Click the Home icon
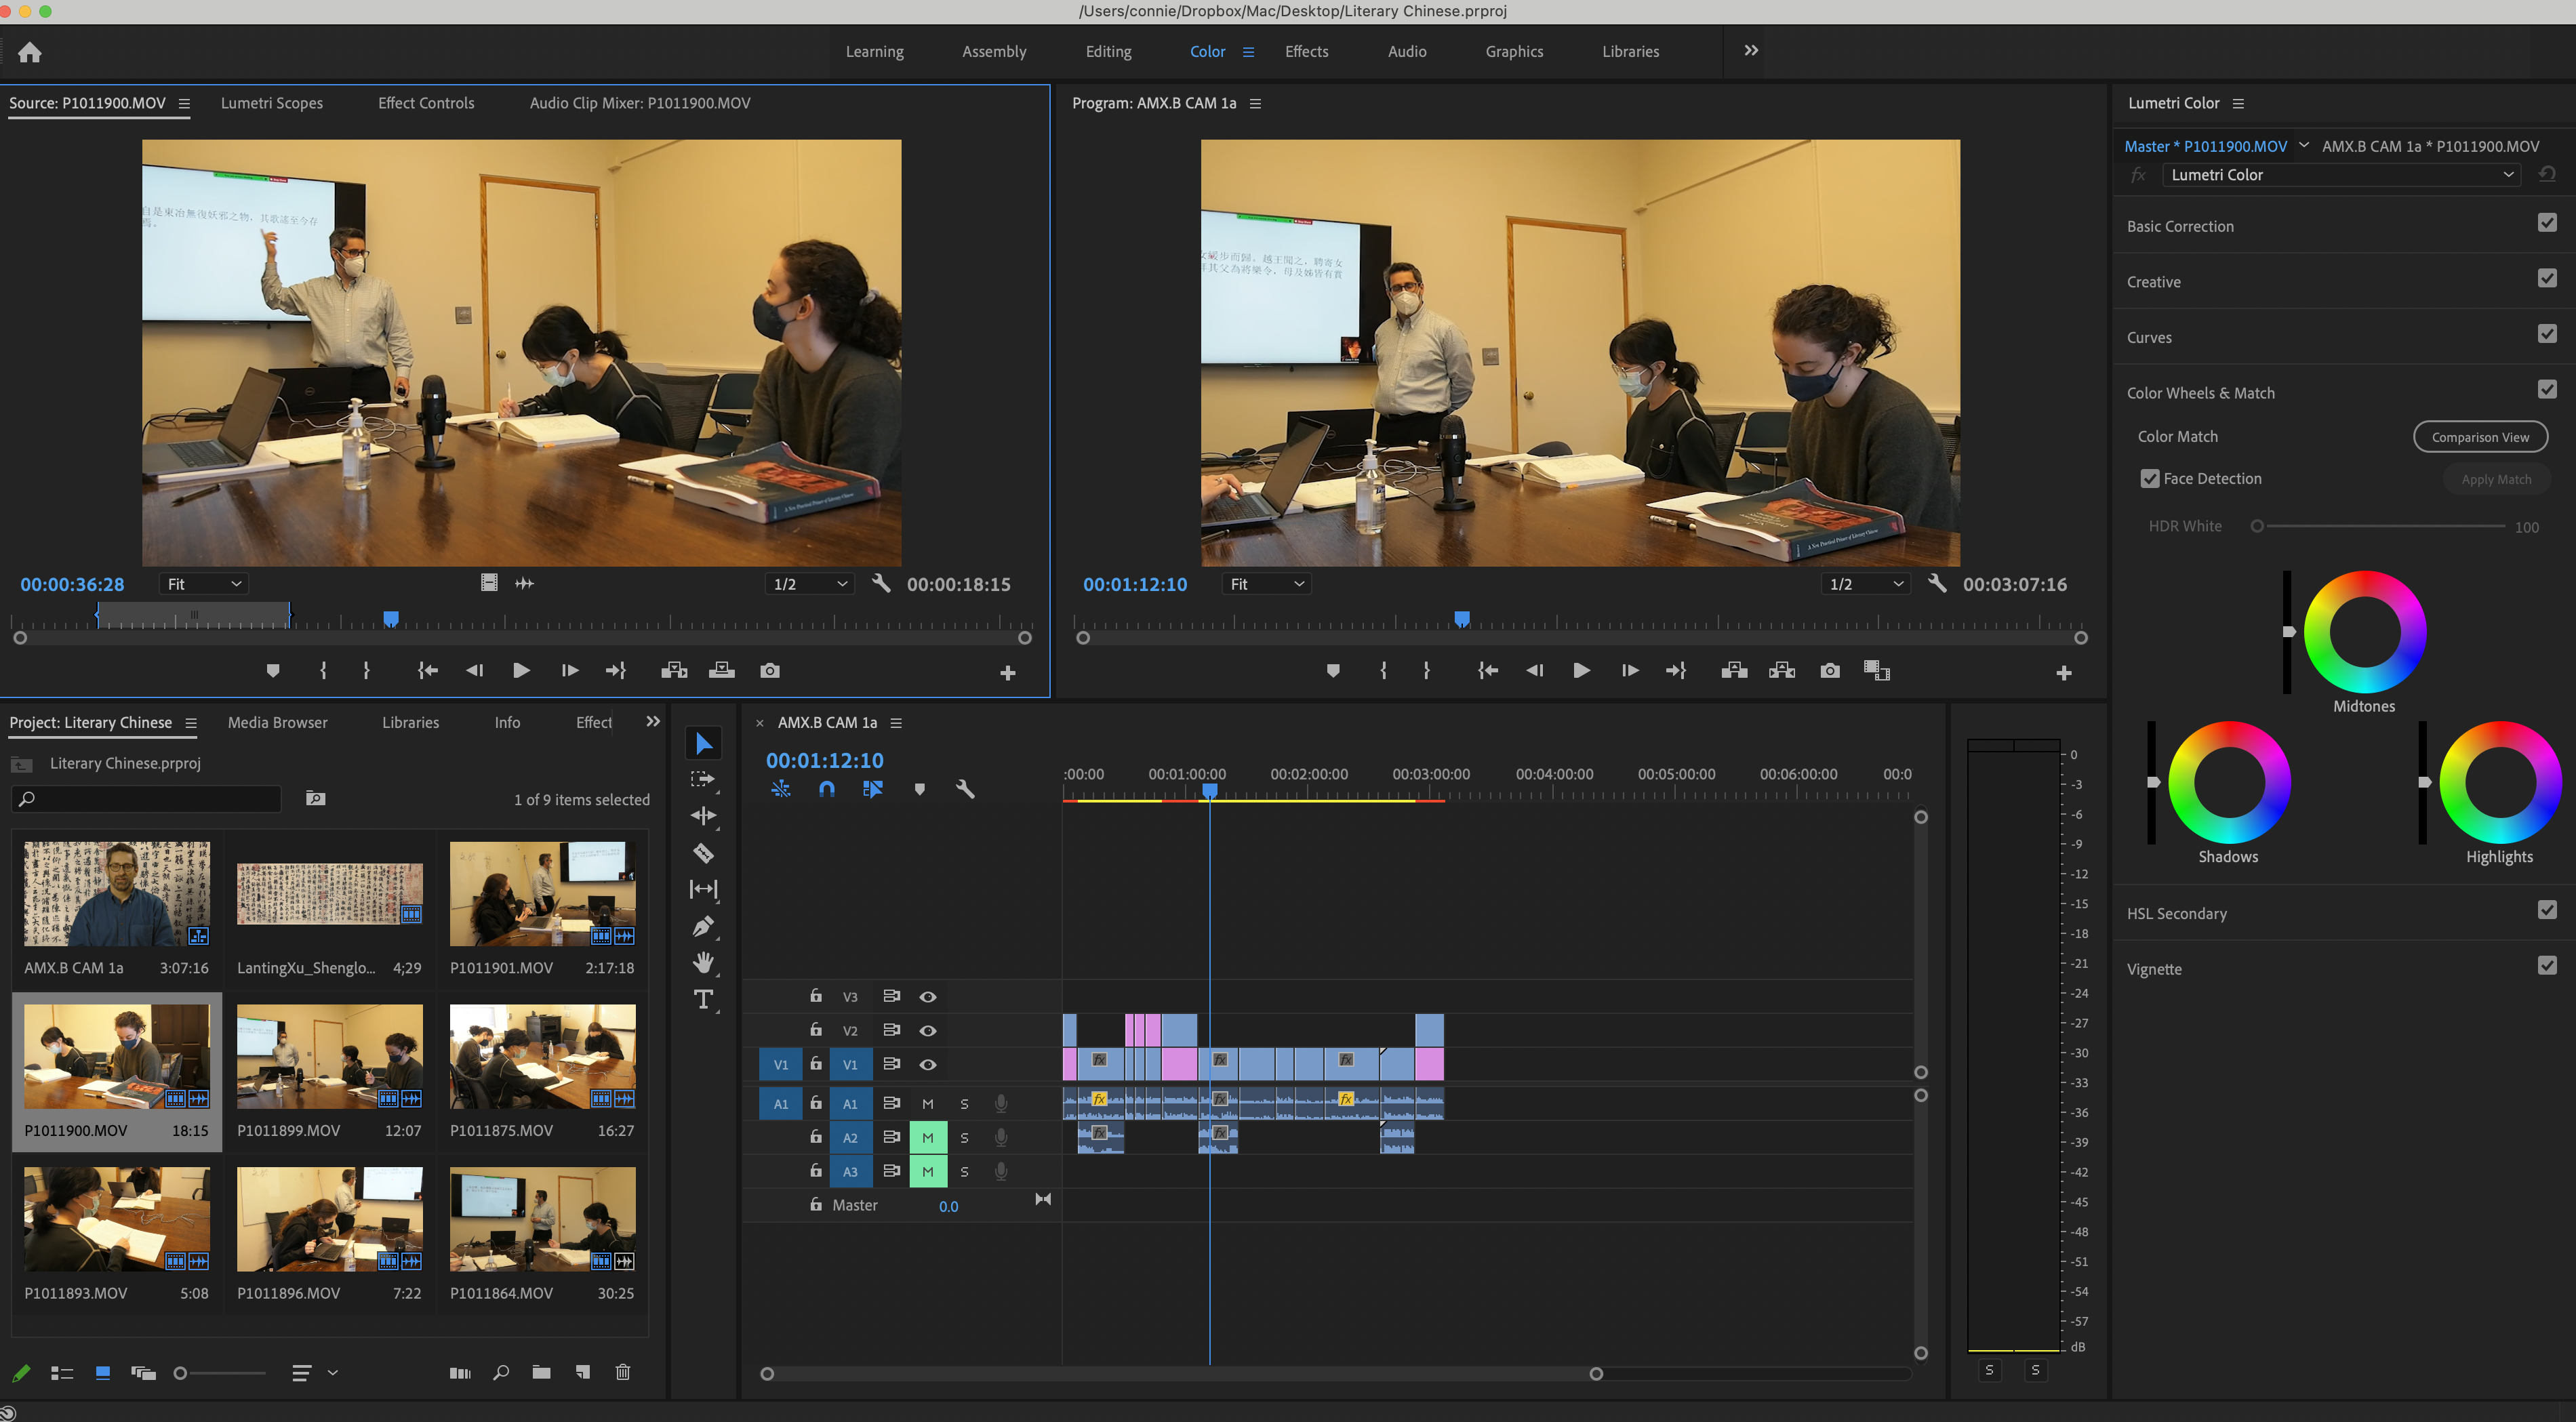 tap(30, 52)
